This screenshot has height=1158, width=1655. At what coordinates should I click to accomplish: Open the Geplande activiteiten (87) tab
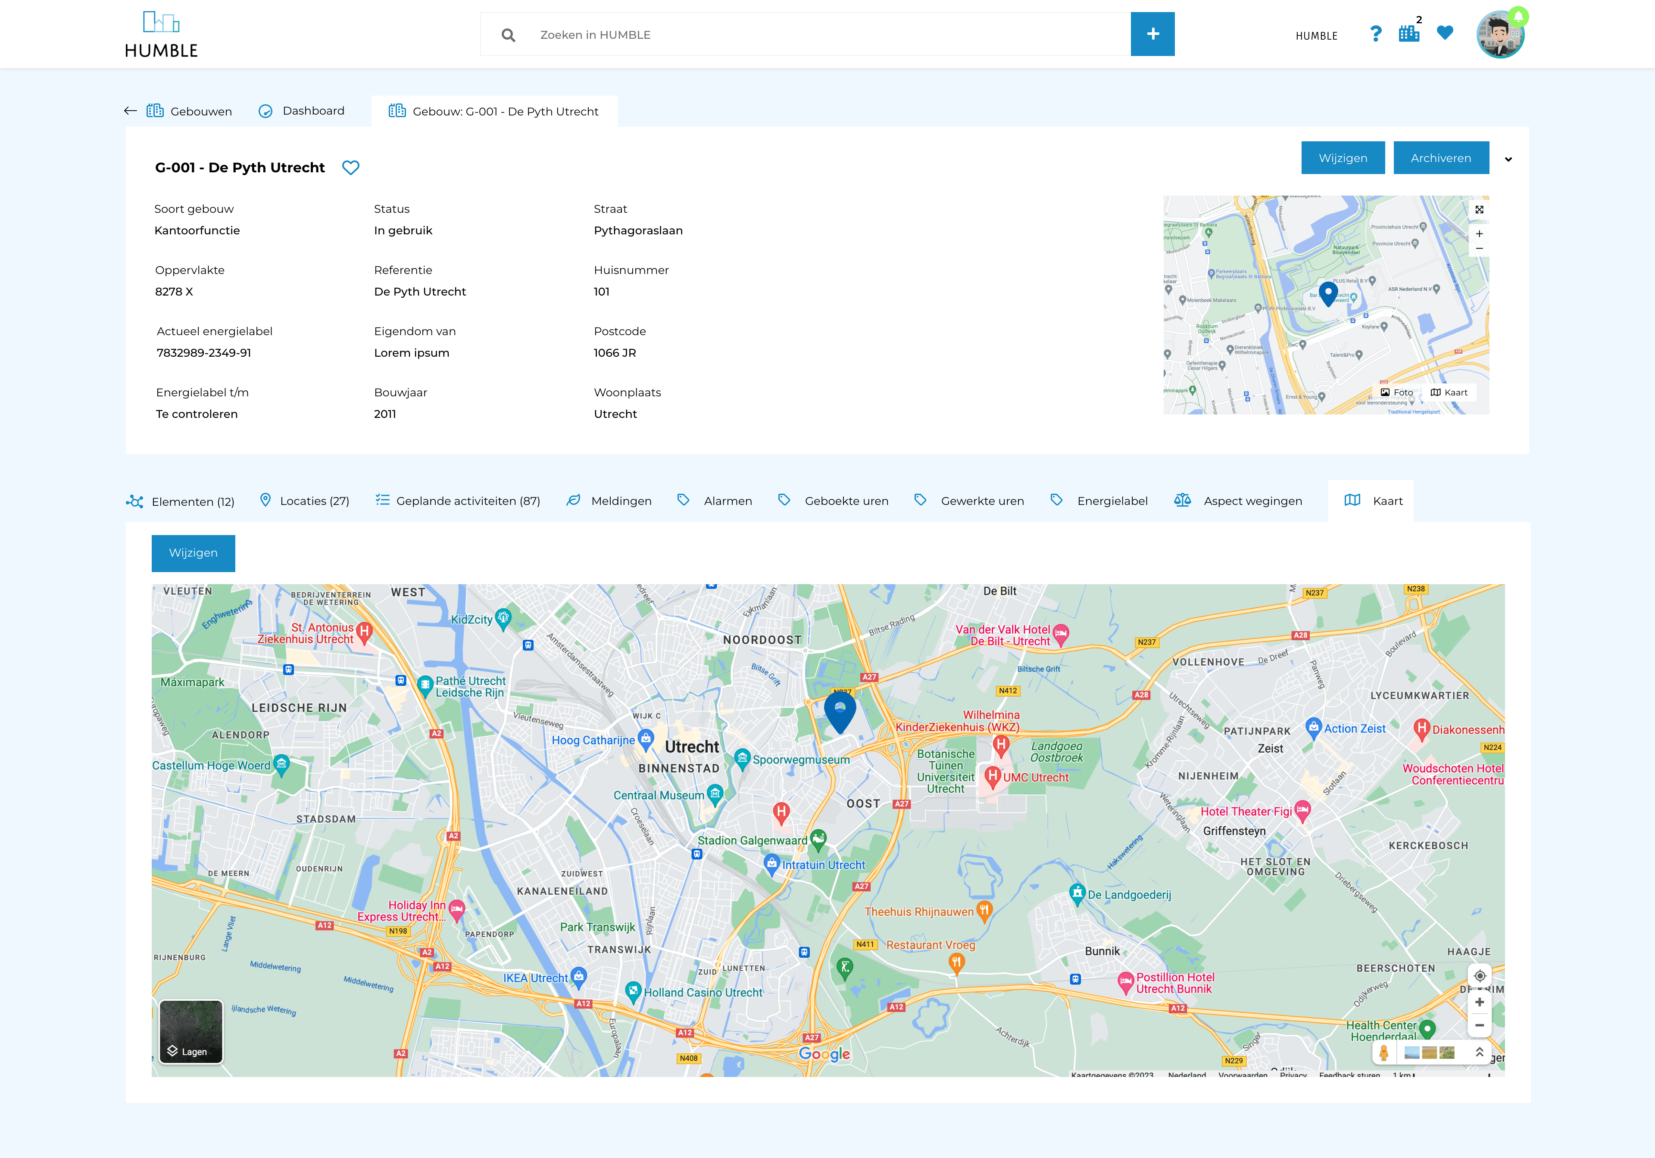pos(457,500)
